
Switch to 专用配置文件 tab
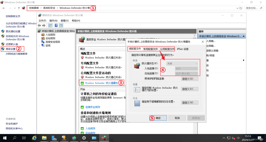point(151,49)
